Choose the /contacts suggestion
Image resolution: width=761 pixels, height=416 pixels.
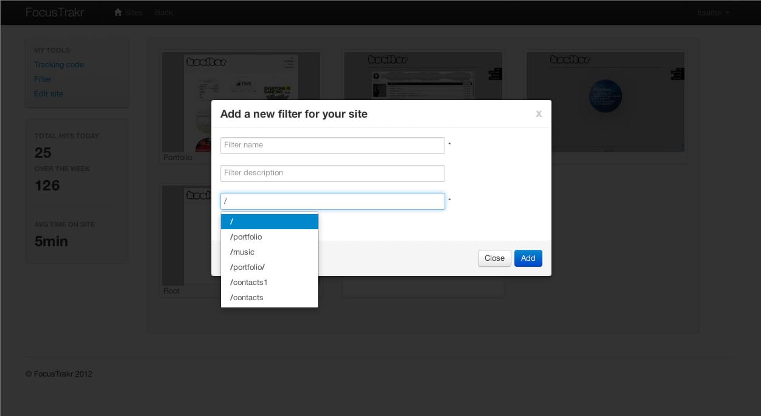tap(270, 297)
